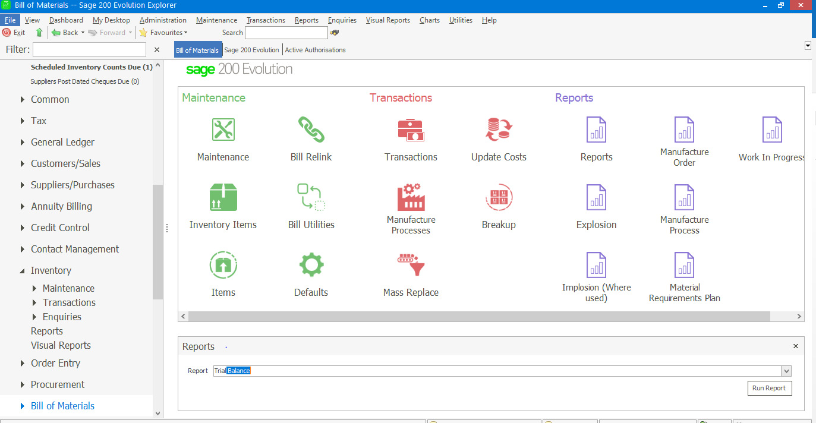This screenshot has height=423, width=816.
Task: Open the Manufacture Processes factory icon
Action: [x=411, y=197]
